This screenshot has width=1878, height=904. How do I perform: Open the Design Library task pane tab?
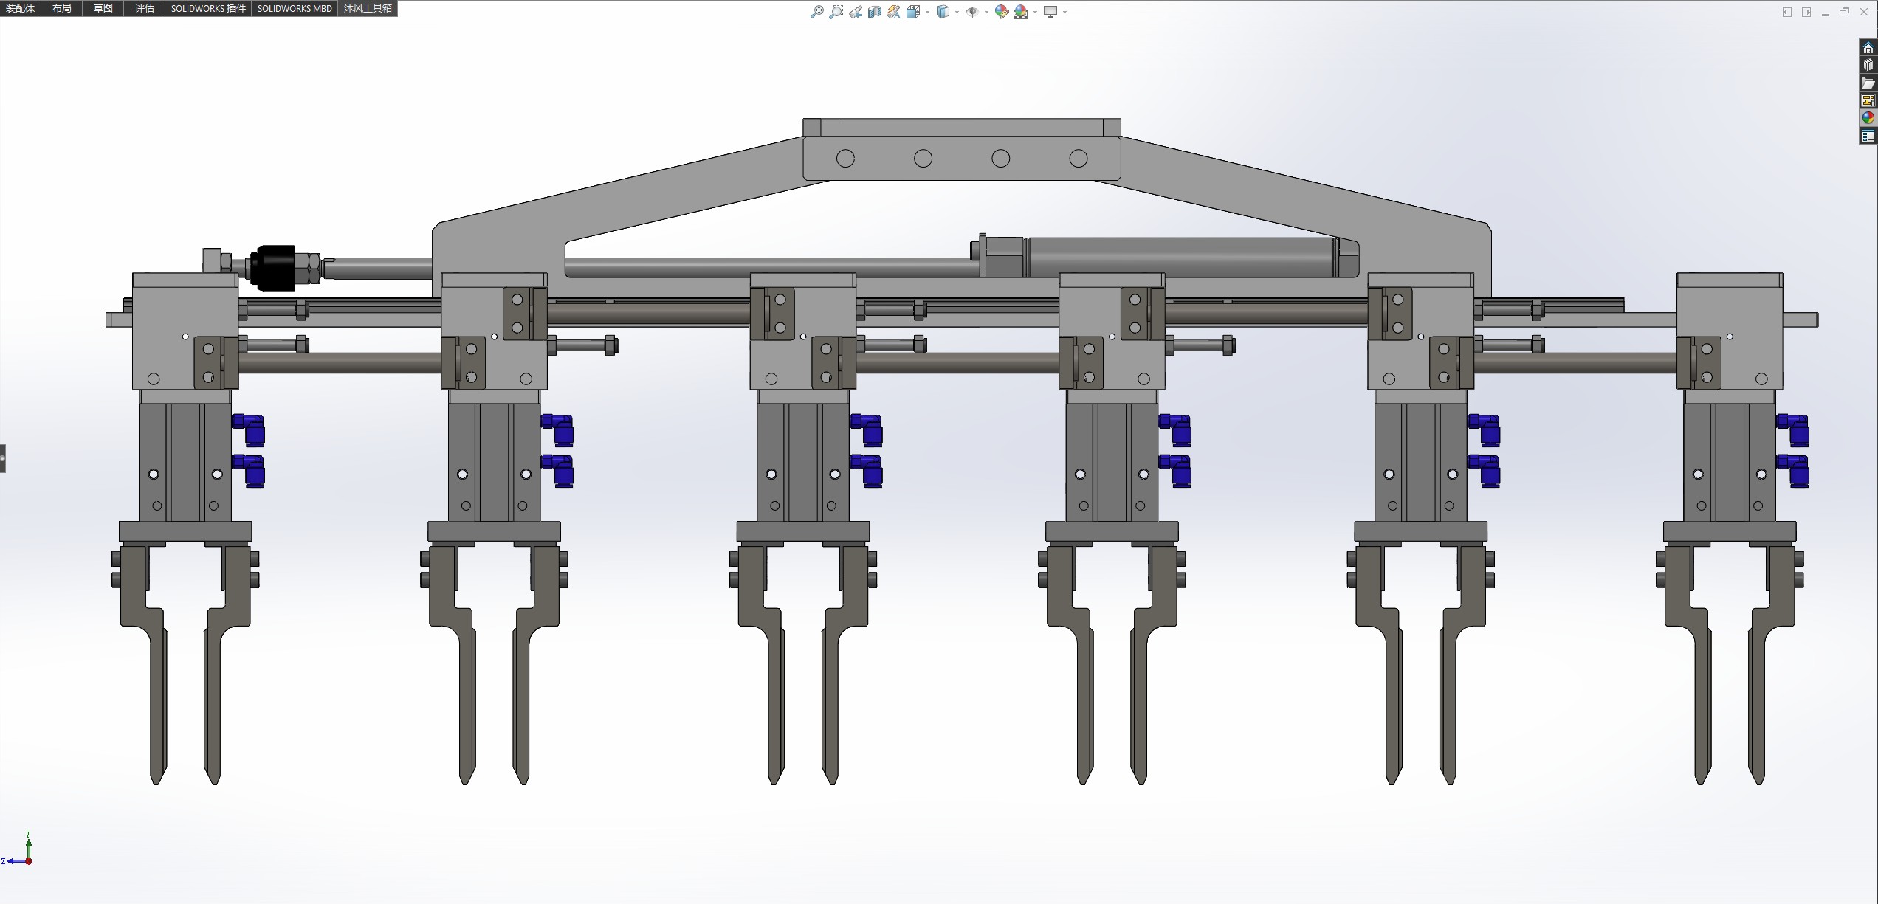(1868, 65)
